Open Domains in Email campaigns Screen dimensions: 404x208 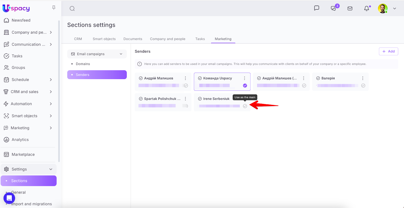tap(83, 64)
